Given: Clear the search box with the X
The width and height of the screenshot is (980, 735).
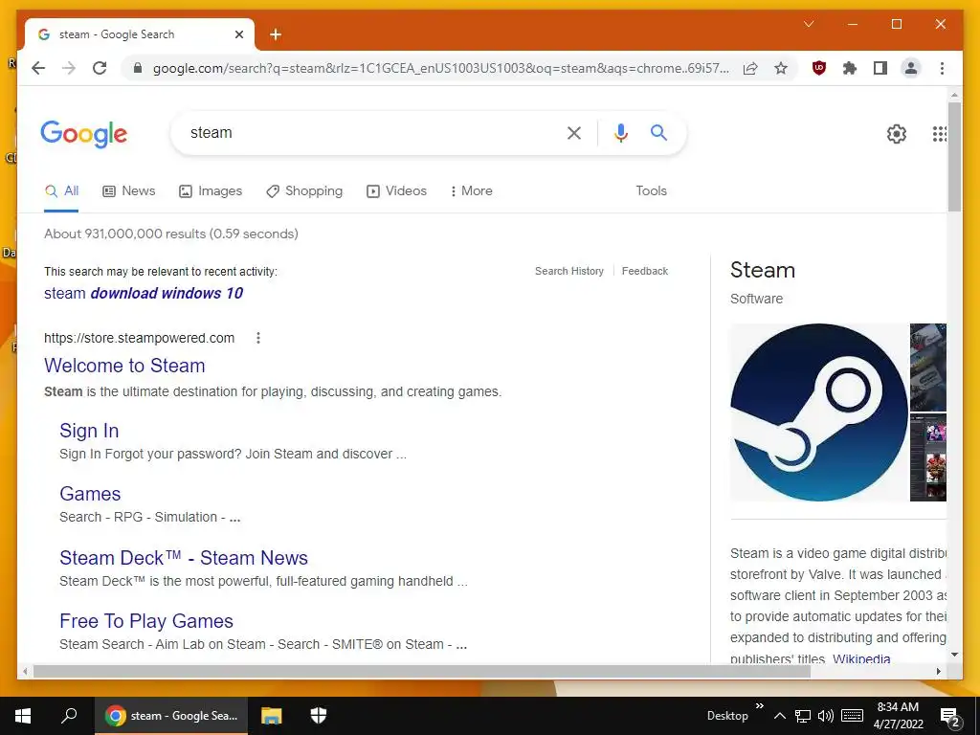Looking at the screenshot, I should 574,132.
